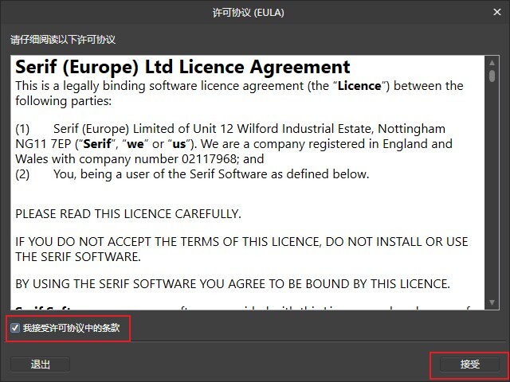Close the EULA dialog with the X icon
The width and height of the screenshot is (510, 382).
point(496,12)
